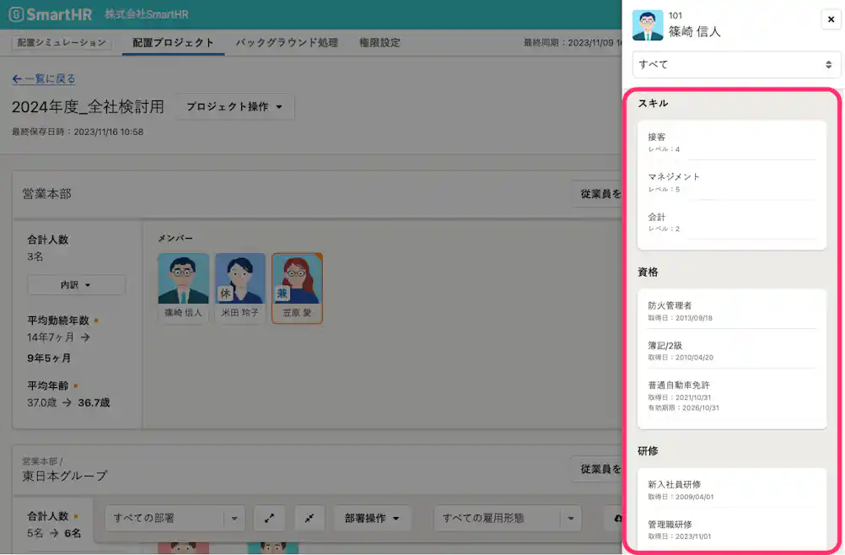845x555 pixels.
Task: Close the employee detail panel
Action: click(x=830, y=19)
